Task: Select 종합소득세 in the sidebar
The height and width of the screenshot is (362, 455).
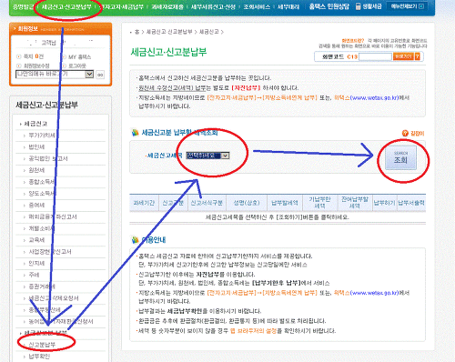Action: 42,182
